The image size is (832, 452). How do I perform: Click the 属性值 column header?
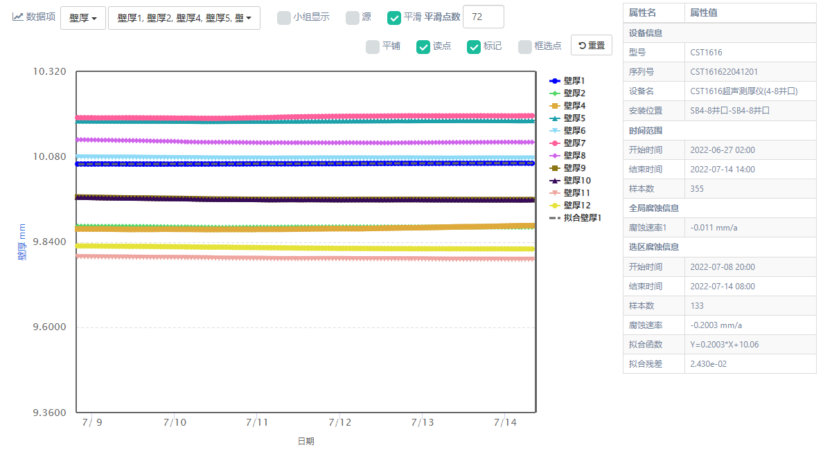(x=750, y=13)
